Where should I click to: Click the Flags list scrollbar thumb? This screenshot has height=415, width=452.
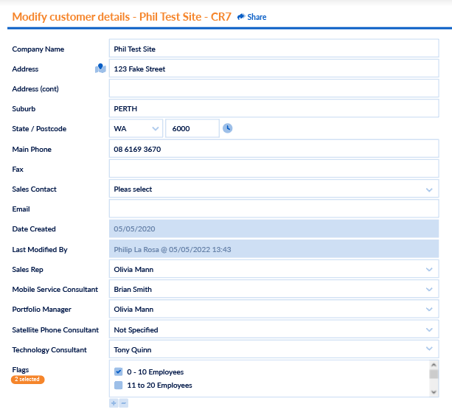click(x=434, y=374)
